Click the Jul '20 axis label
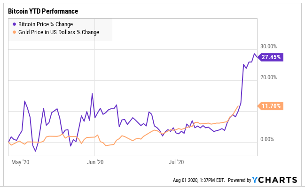Screen dimensions: 305x189 click(175, 163)
